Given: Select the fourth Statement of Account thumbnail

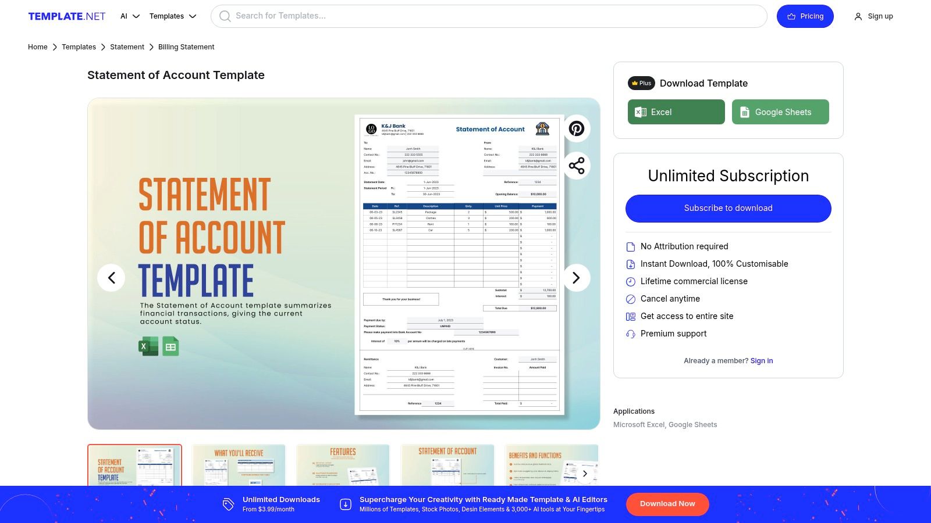Looking at the screenshot, I should click(x=447, y=465).
